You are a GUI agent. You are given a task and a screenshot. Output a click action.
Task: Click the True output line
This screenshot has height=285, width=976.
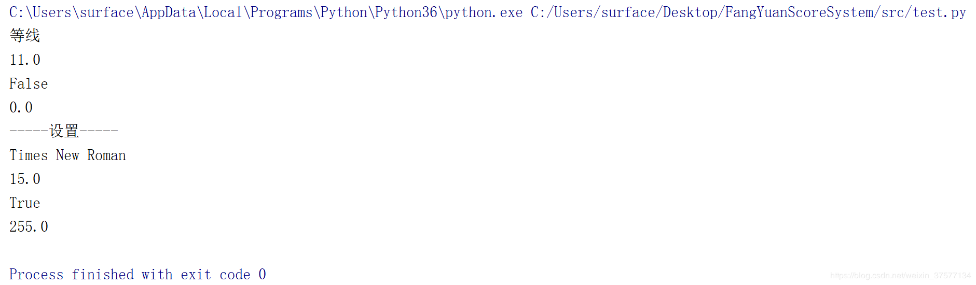[24, 203]
